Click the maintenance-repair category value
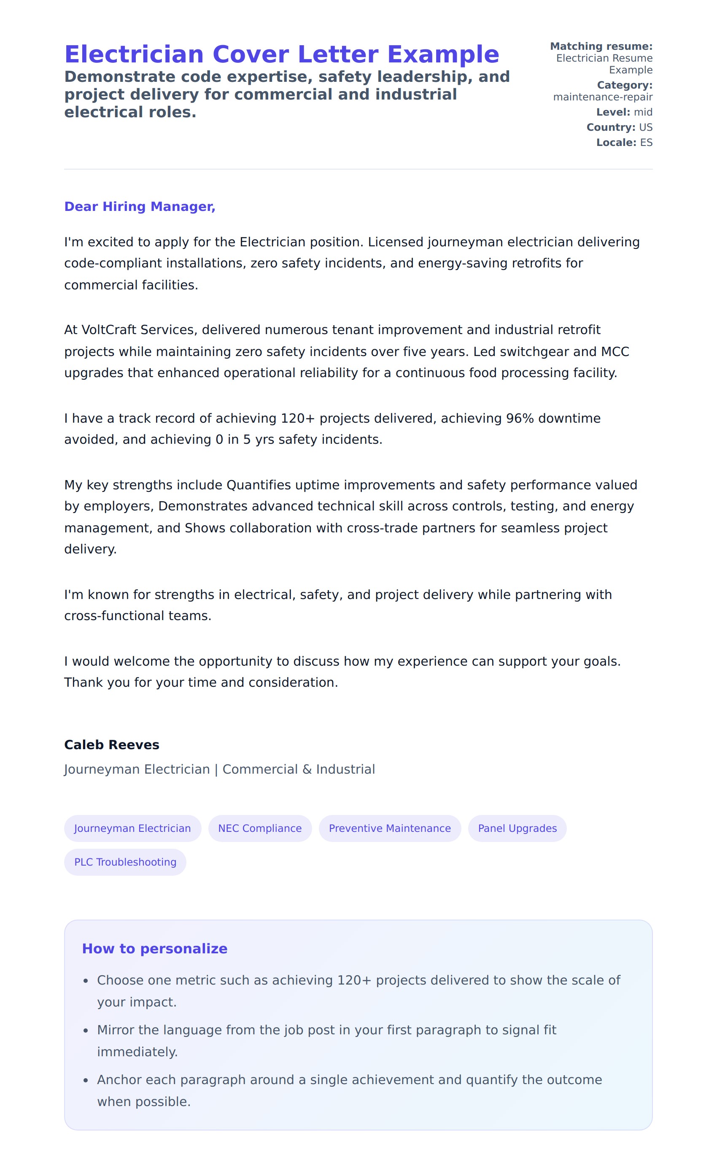This screenshot has height=1171, width=717. pyautogui.click(x=602, y=97)
